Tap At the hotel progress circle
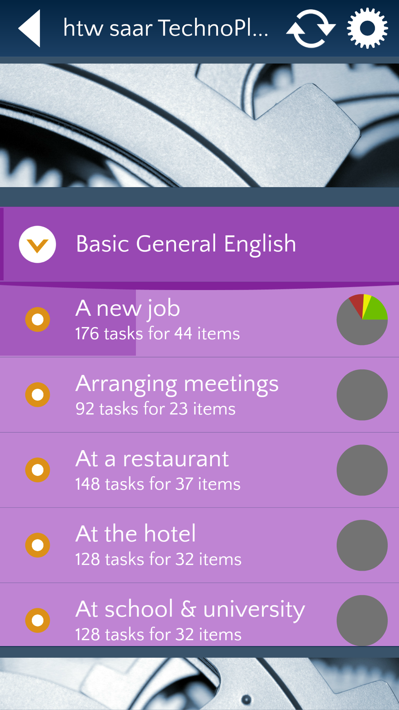Viewport: 399px width, 710px height. 362,545
